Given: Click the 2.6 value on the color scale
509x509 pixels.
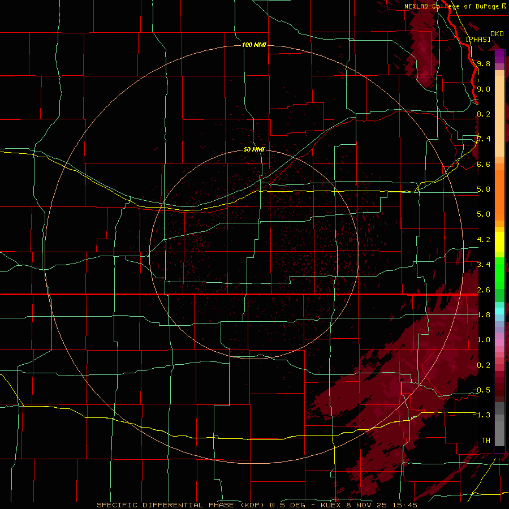Looking at the screenshot, I should pyautogui.click(x=484, y=290).
